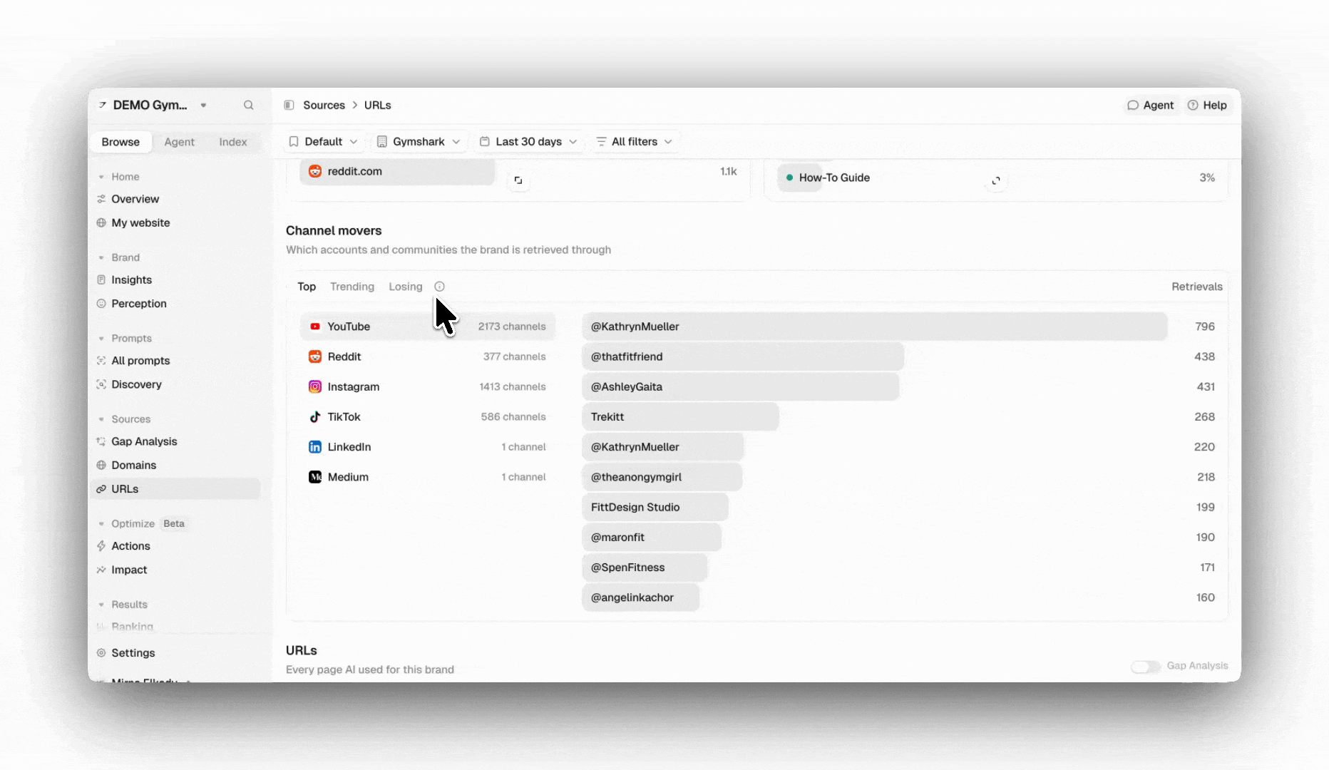Click the Instagram logo icon
The height and width of the screenshot is (770, 1329).
click(x=315, y=386)
